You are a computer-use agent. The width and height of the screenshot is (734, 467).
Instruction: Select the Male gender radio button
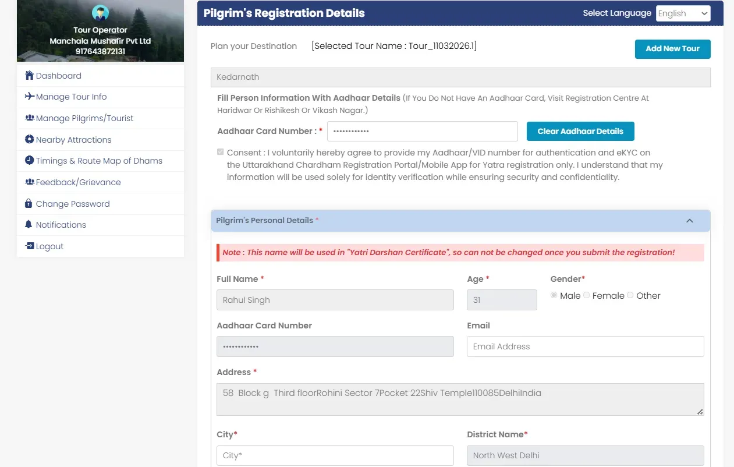click(x=554, y=295)
